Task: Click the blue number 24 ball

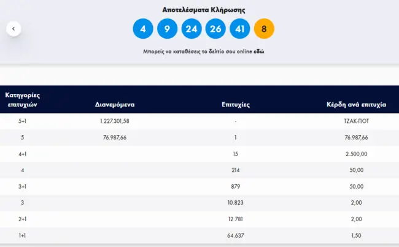Action: 192,29
